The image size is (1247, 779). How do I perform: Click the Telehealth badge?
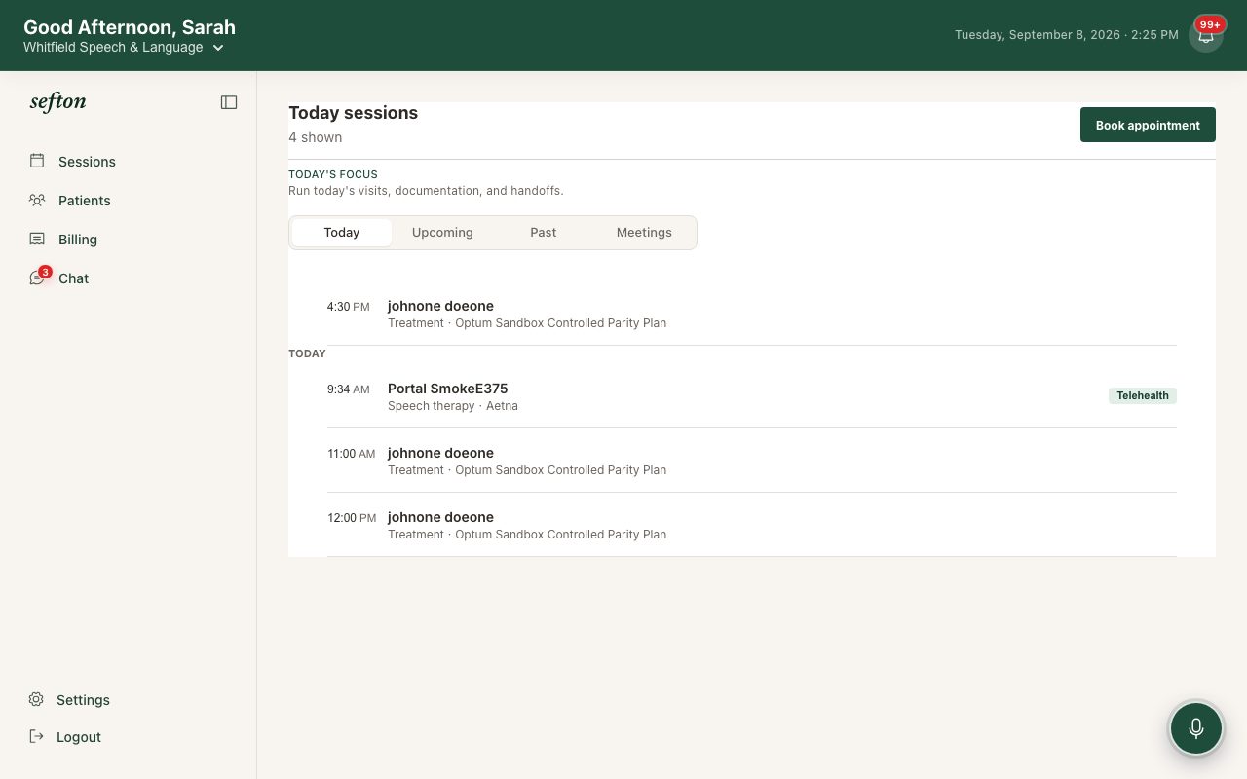click(x=1143, y=396)
